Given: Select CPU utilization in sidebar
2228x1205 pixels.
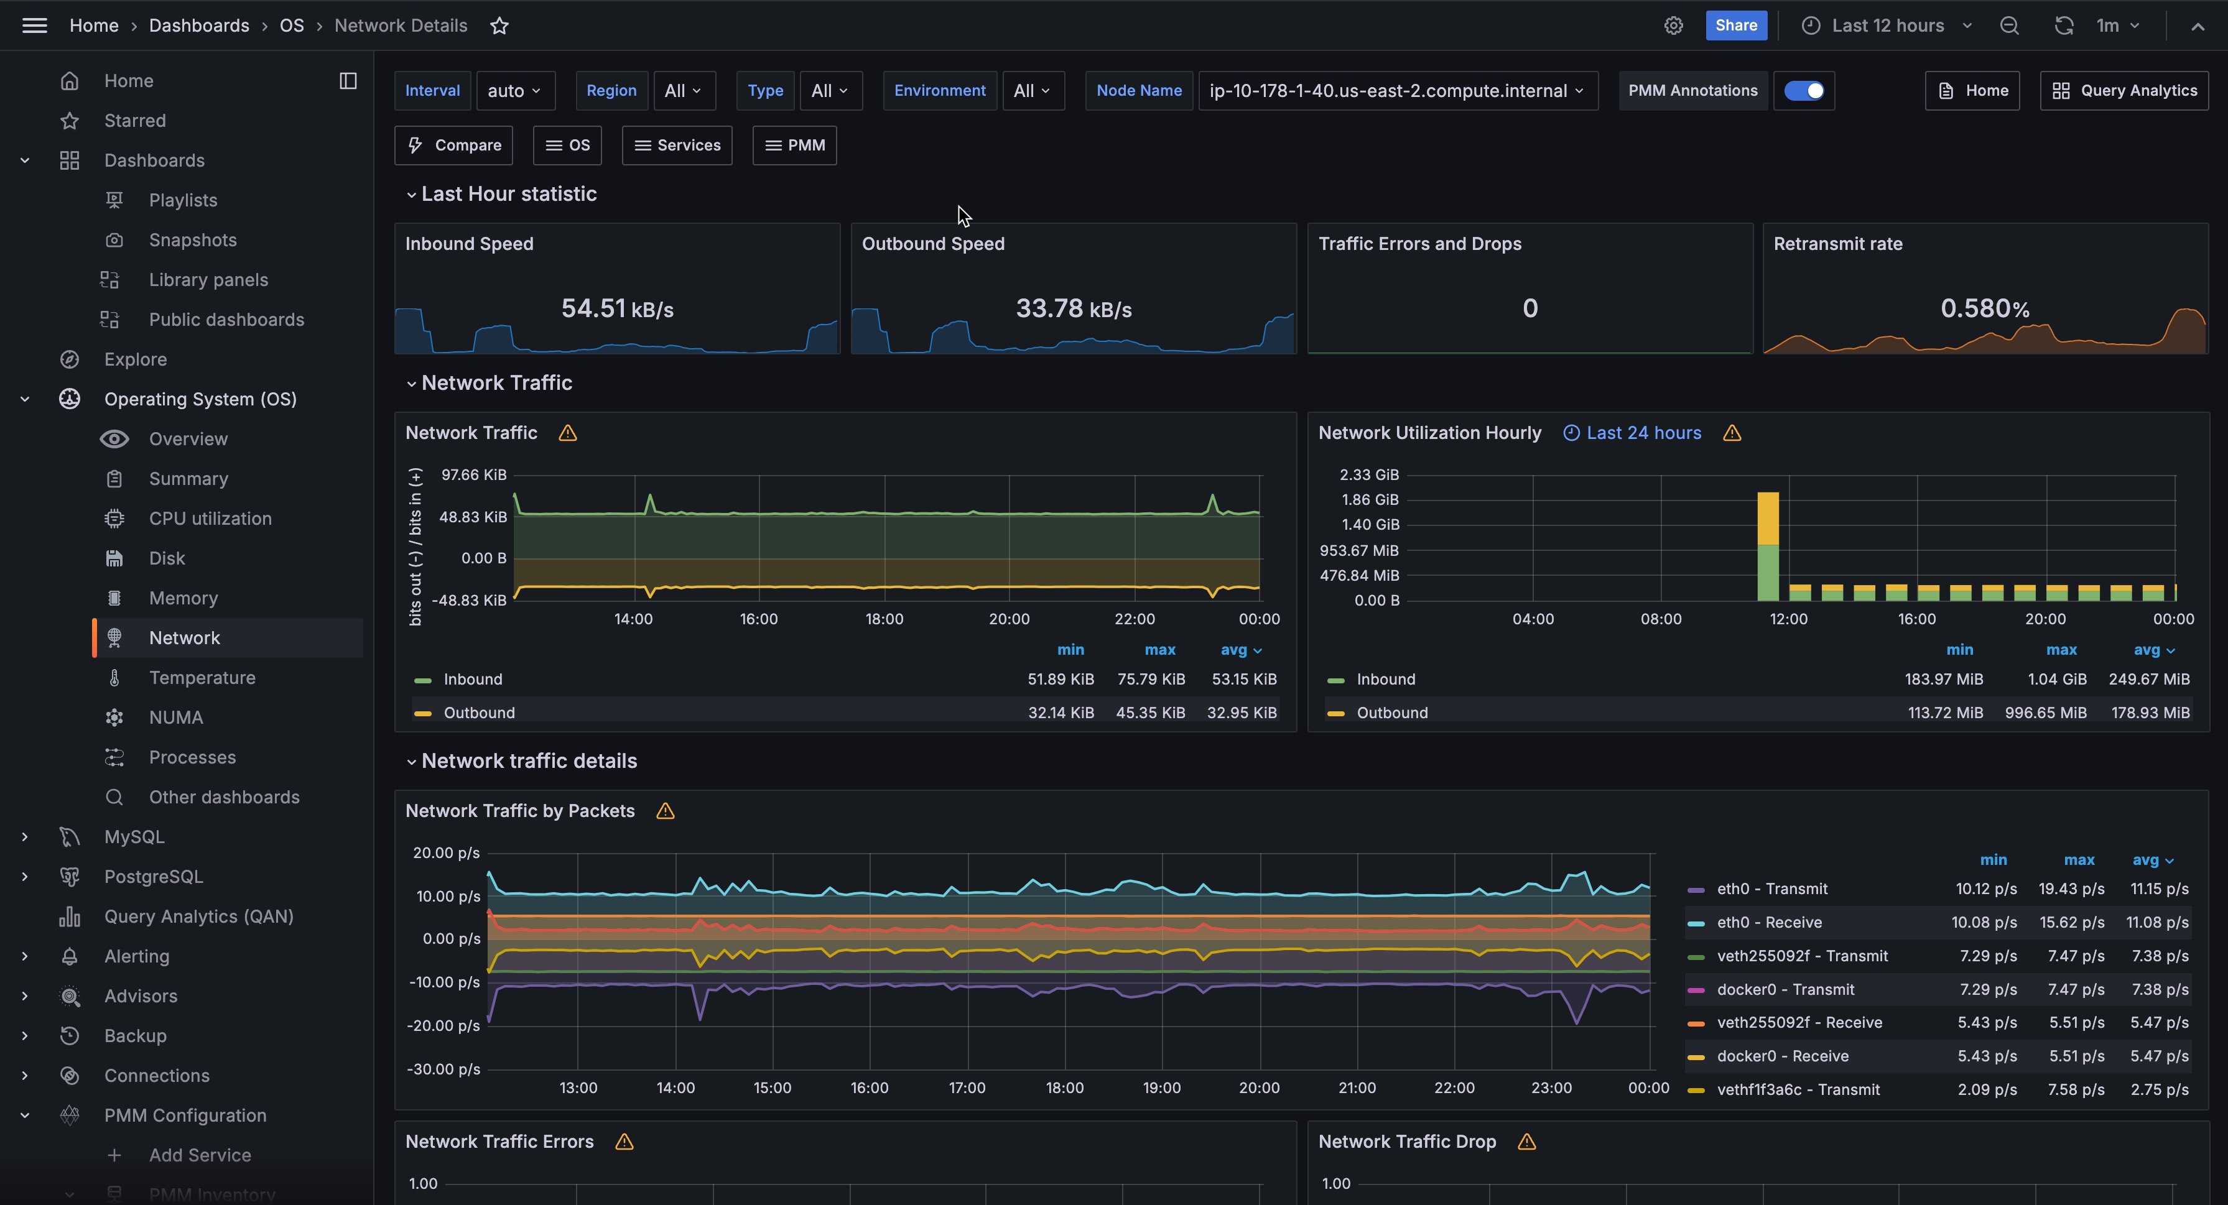Looking at the screenshot, I should tap(210, 519).
